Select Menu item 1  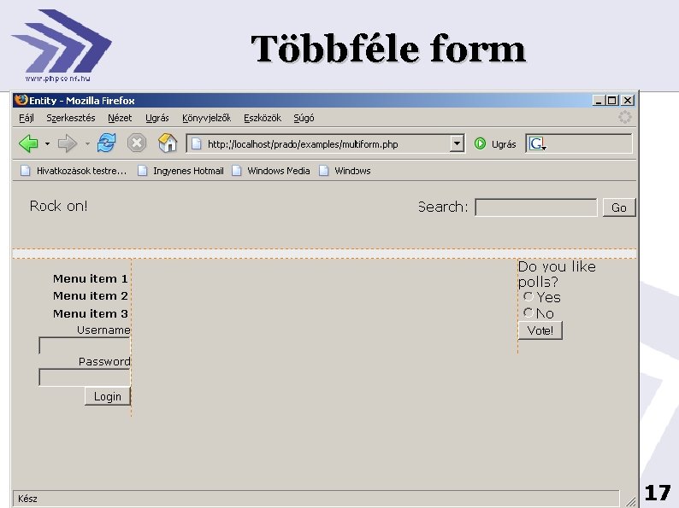[90, 279]
